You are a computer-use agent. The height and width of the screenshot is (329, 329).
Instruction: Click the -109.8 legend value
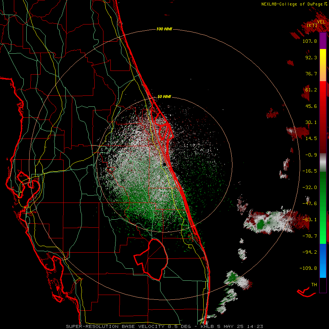[x=308, y=268]
